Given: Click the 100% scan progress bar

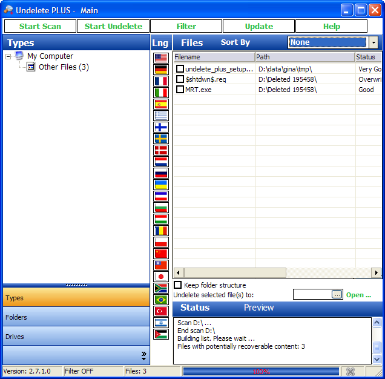Looking at the screenshot, I should (x=261, y=372).
